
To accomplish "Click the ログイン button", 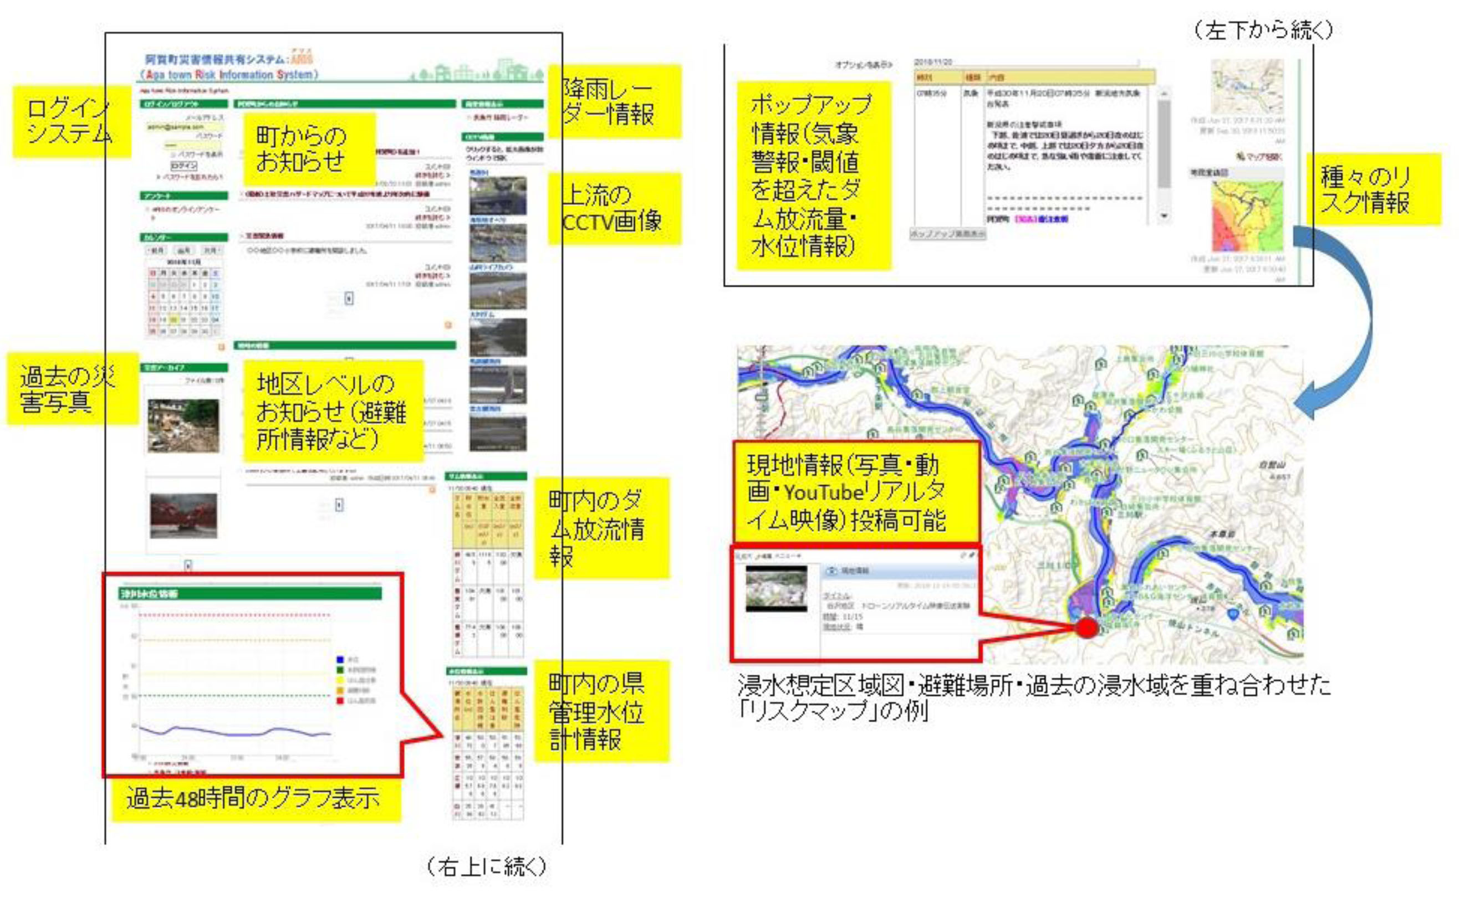I will pyautogui.click(x=183, y=165).
